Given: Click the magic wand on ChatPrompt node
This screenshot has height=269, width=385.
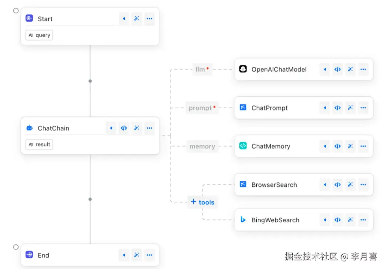Looking at the screenshot, I should [350, 108].
